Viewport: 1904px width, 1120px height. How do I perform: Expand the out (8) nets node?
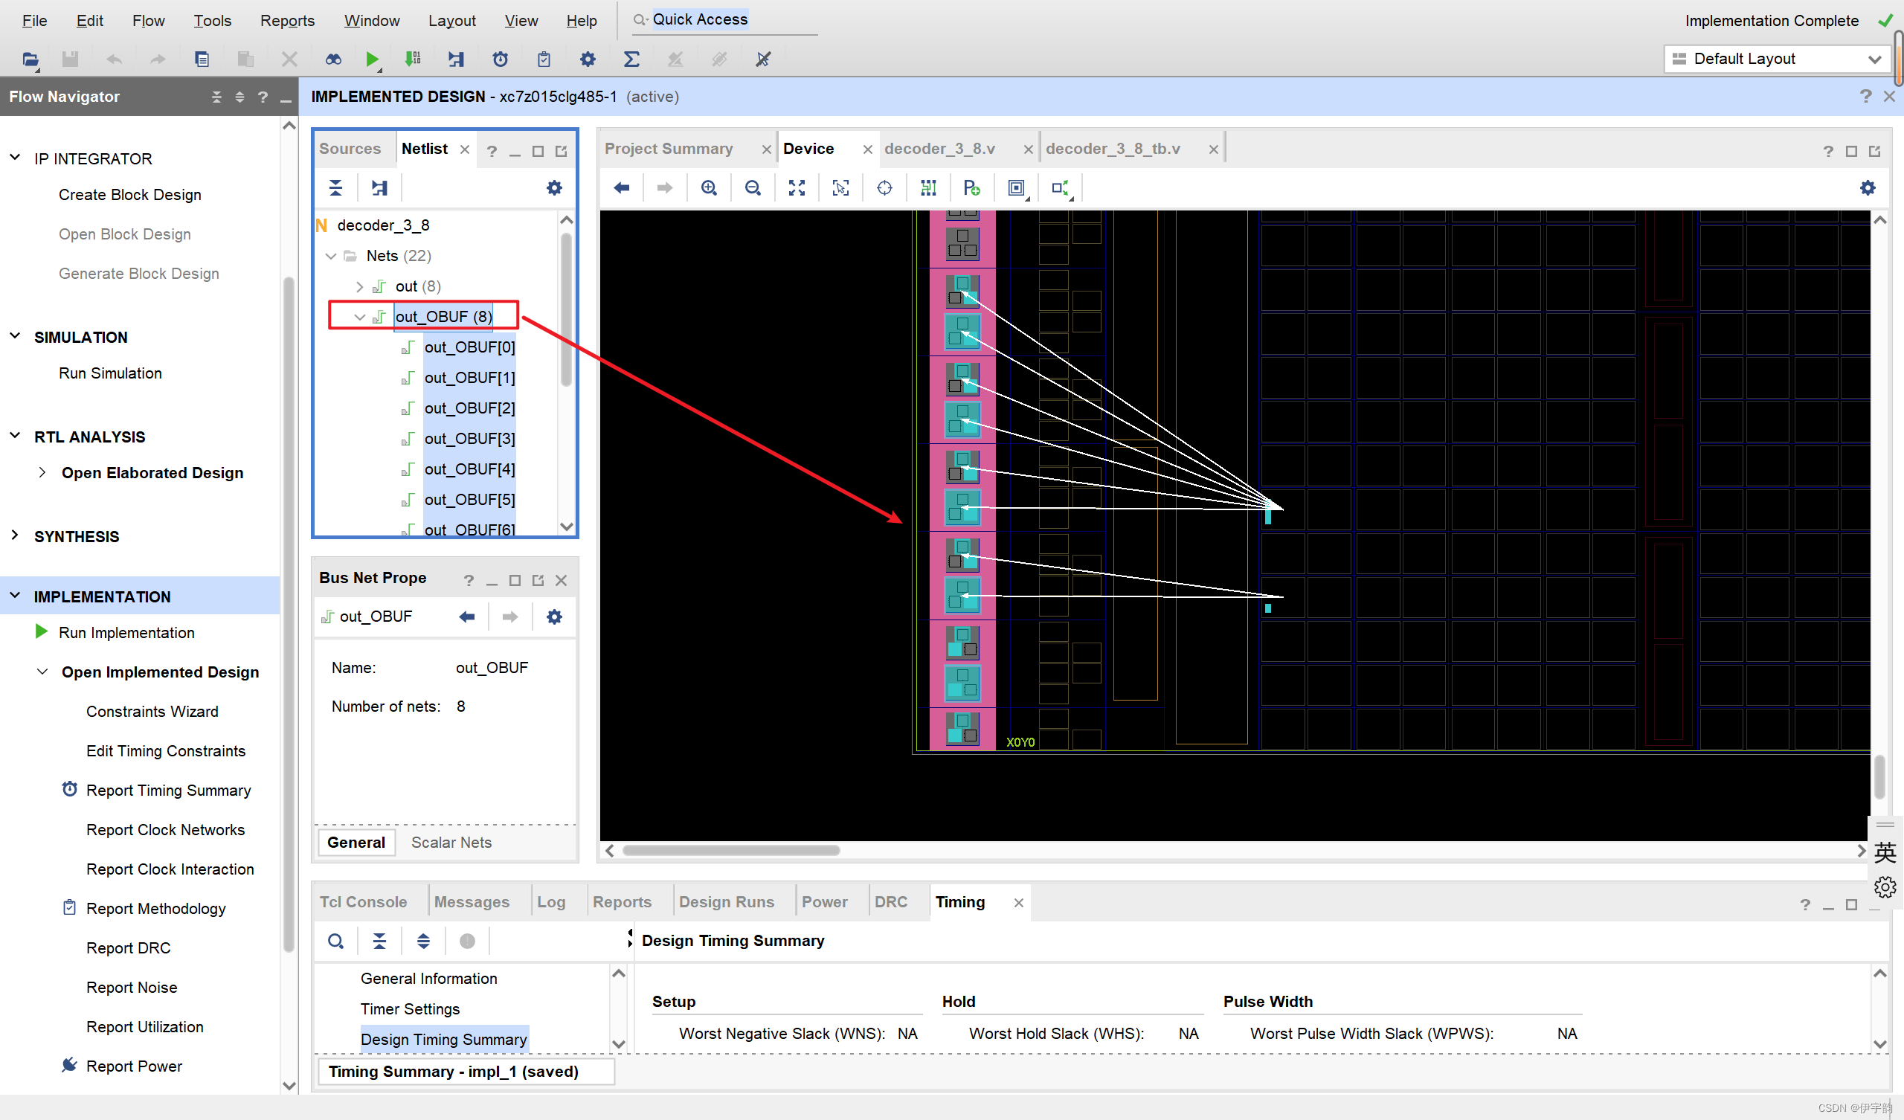pyautogui.click(x=360, y=286)
